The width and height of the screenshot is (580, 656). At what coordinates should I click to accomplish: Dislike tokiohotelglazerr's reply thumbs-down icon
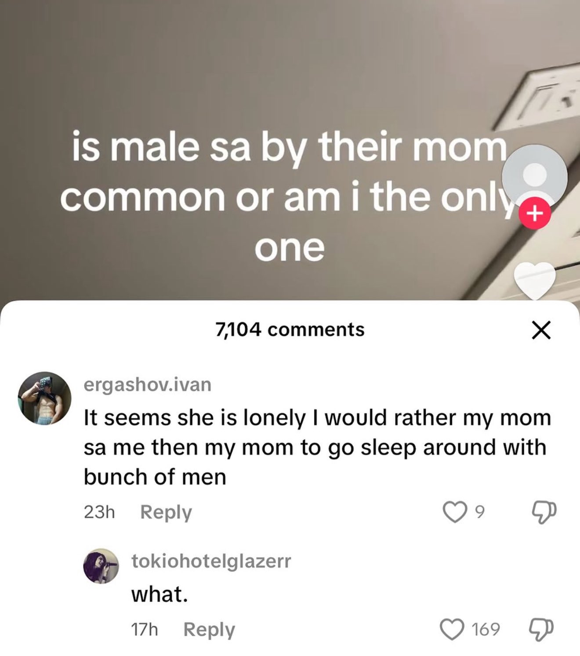pyautogui.click(x=542, y=629)
